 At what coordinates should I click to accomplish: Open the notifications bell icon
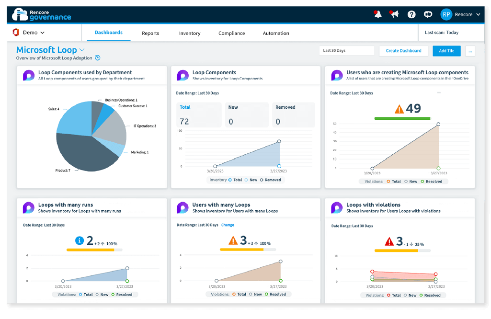pyautogui.click(x=377, y=14)
